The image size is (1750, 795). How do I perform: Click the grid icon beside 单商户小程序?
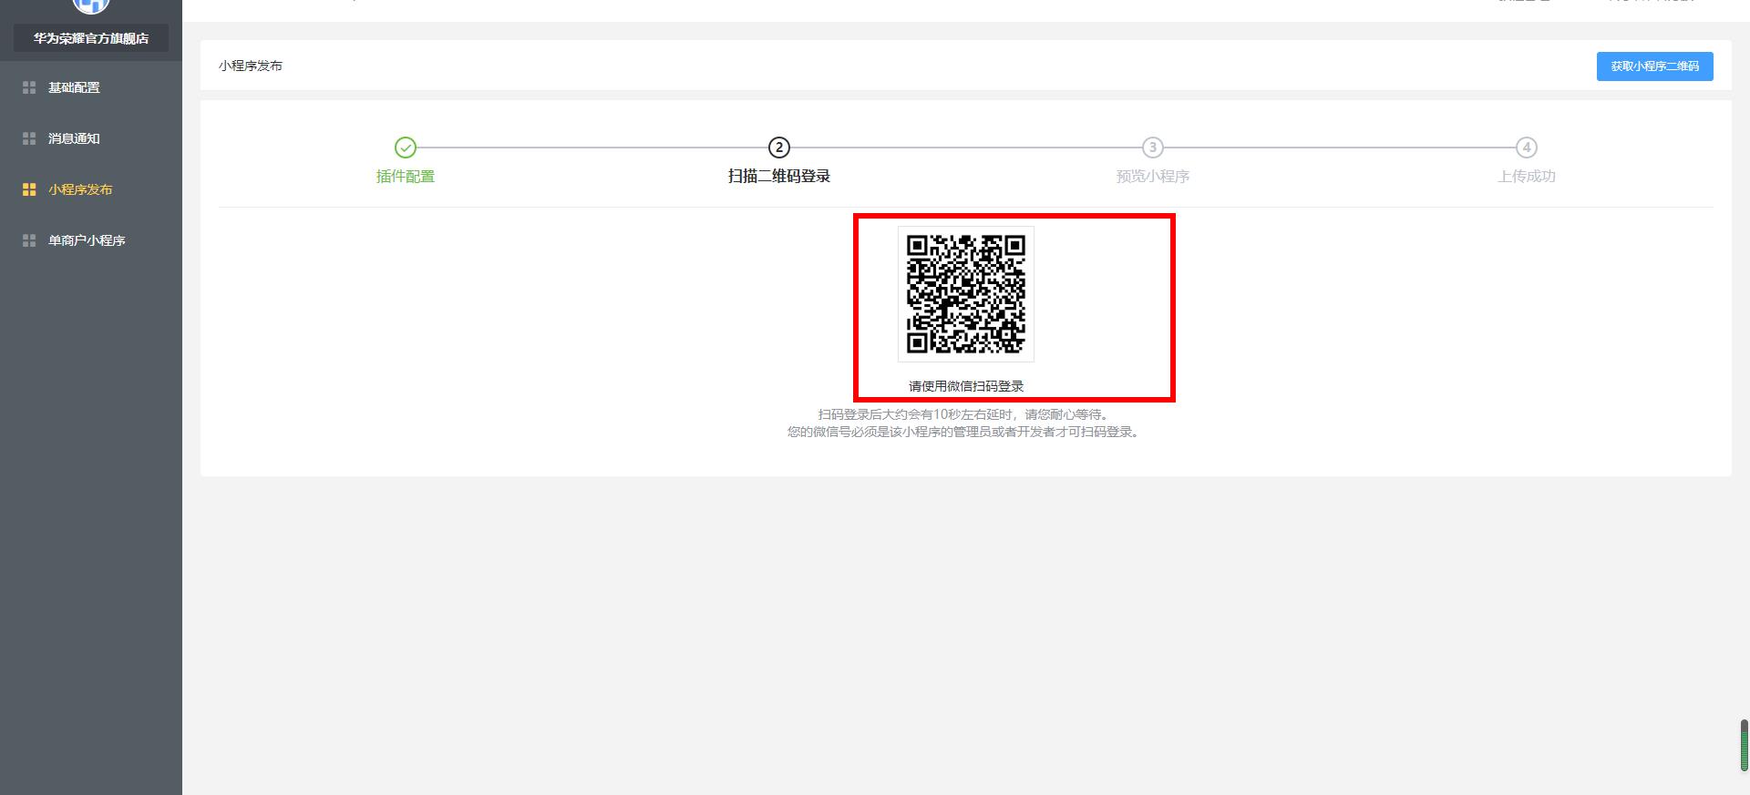click(29, 240)
